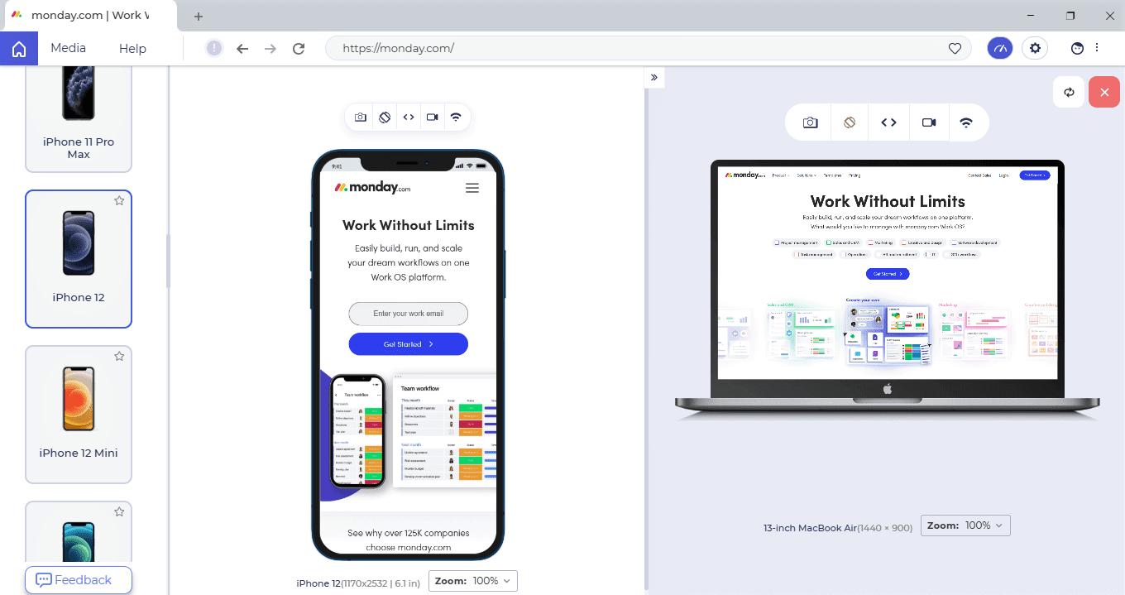Open the browser settings gear
Screen dimensions: 1125x595
(x=1035, y=48)
